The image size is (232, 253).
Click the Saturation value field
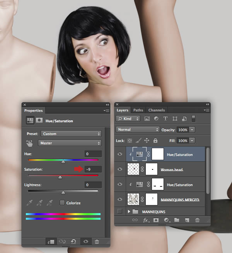(x=93, y=169)
